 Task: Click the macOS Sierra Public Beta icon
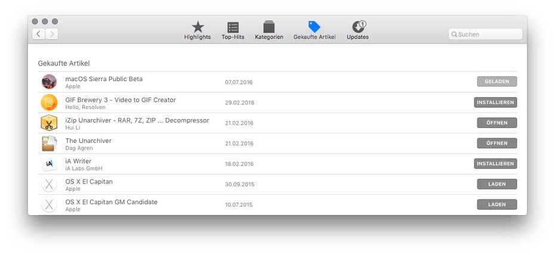pos(49,82)
